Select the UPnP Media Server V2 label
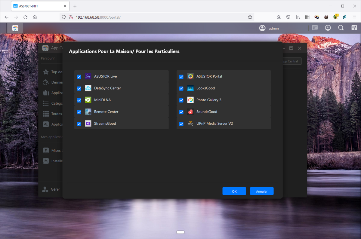Image resolution: width=361 pixels, height=239 pixels. tap(214, 124)
